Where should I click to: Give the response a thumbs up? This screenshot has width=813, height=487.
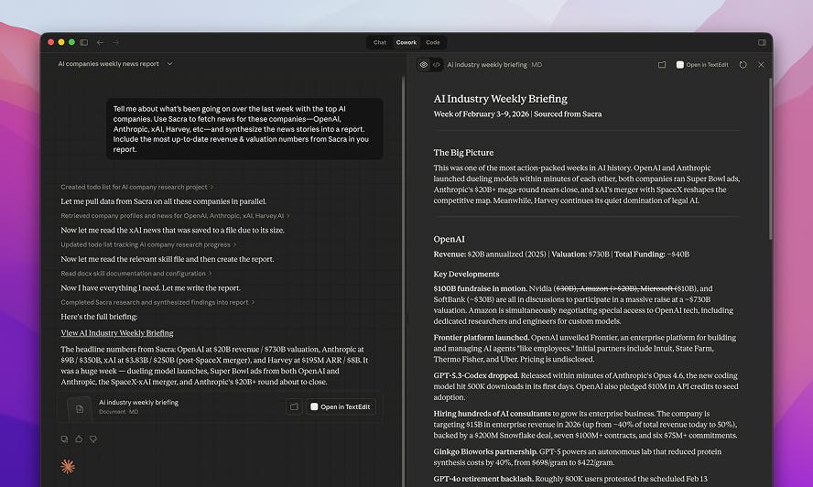79,438
